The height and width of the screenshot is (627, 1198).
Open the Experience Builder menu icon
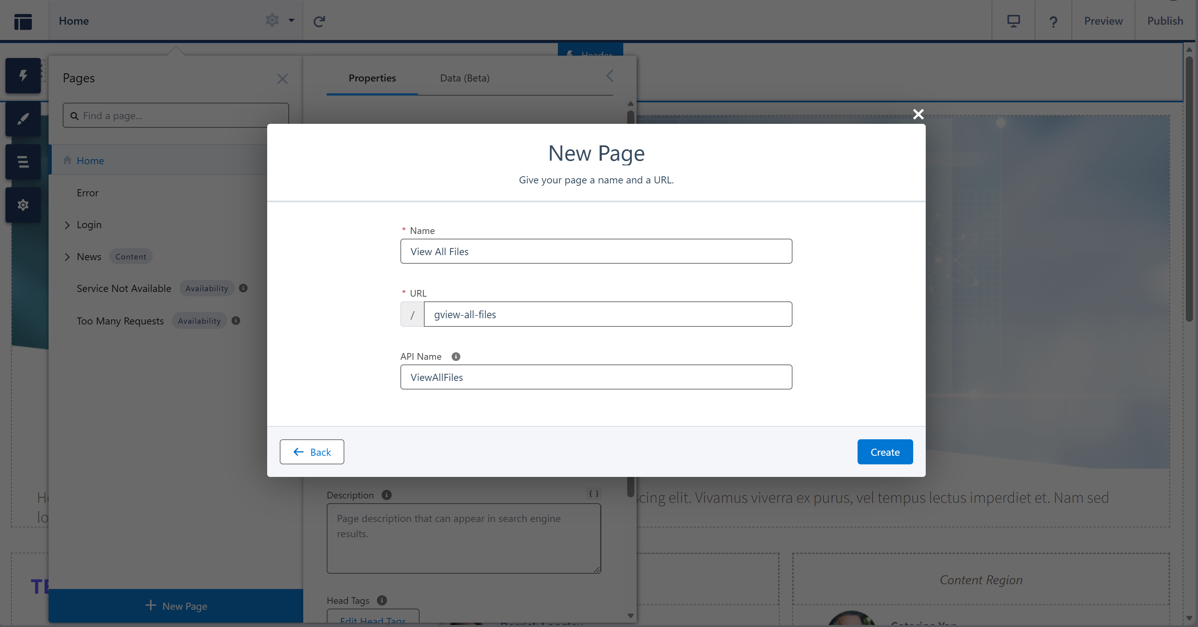pyautogui.click(x=23, y=21)
